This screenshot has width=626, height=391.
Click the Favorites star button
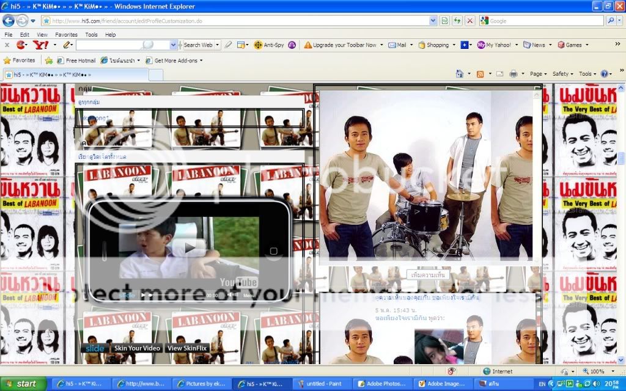(19, 60)
